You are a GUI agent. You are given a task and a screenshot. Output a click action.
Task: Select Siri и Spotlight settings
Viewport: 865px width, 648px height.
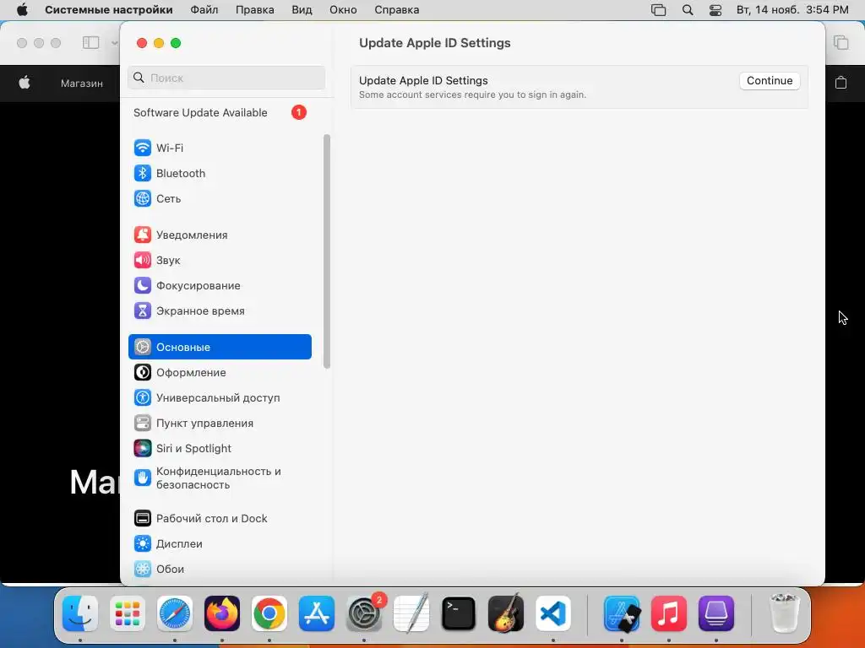(220, 449)
